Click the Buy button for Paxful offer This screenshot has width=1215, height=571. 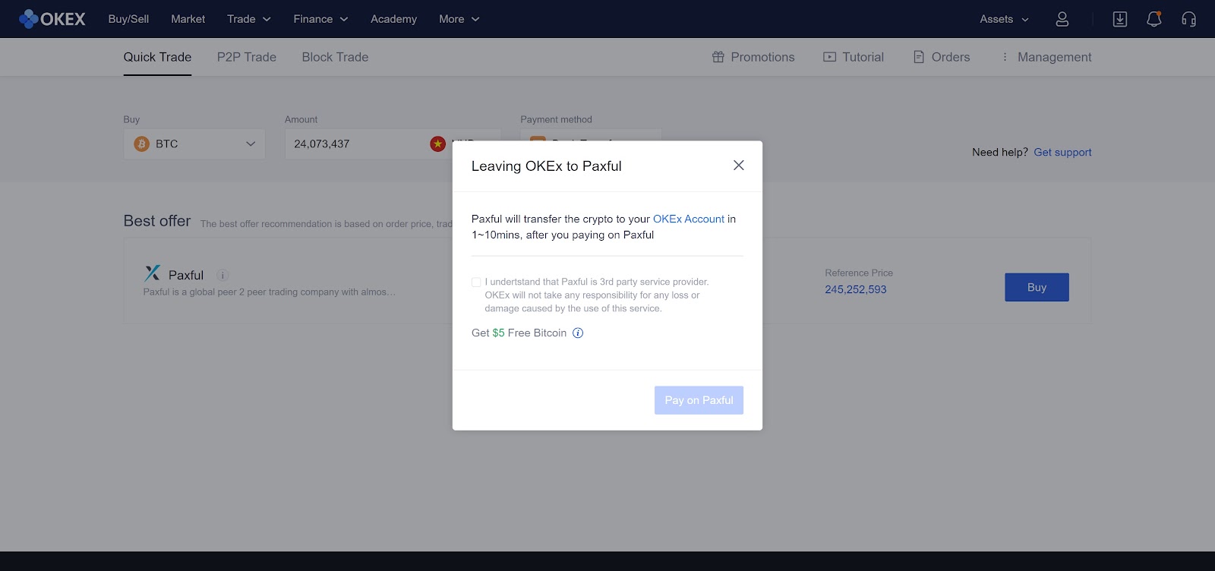(x=1037, y=287)
